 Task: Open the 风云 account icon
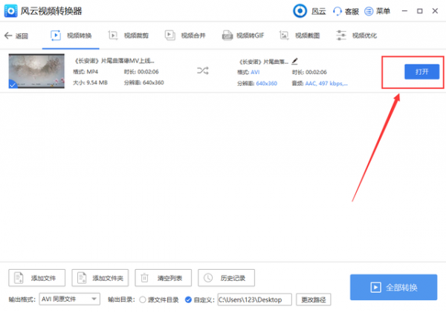pos(300,11)
